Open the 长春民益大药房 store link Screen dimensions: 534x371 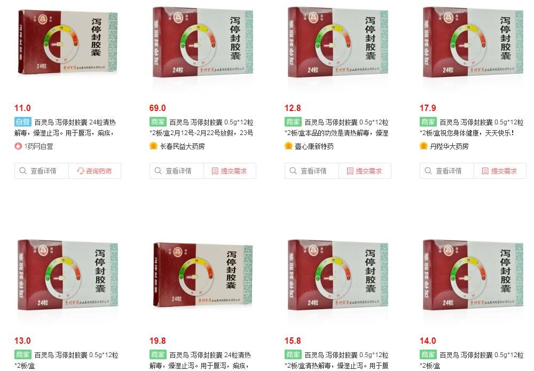(183, 146)
